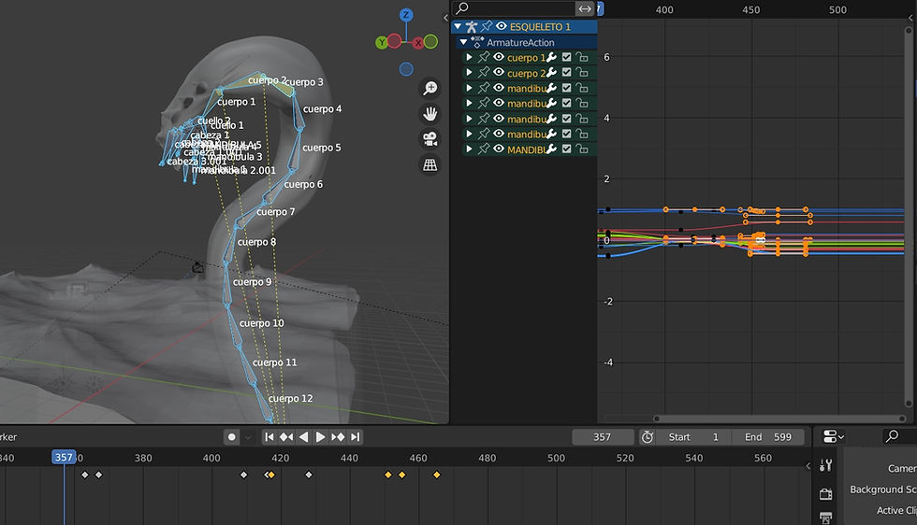Click the clock icon beside the Start field
The width and height of the screenshot is (917, 525).
tap(647, 437)
